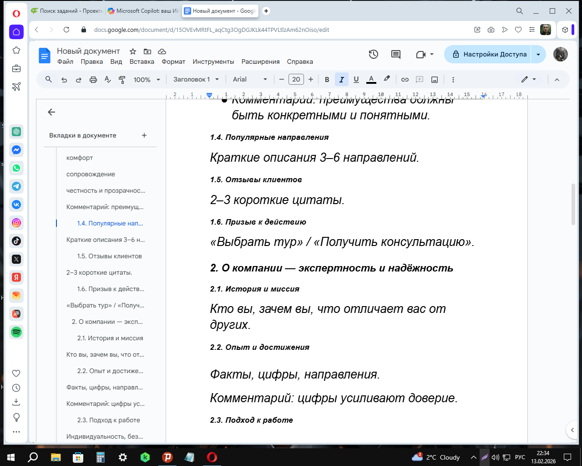Click the Undo icon
582x466 pixels.
pyautogui.click(x=64, y=79)
